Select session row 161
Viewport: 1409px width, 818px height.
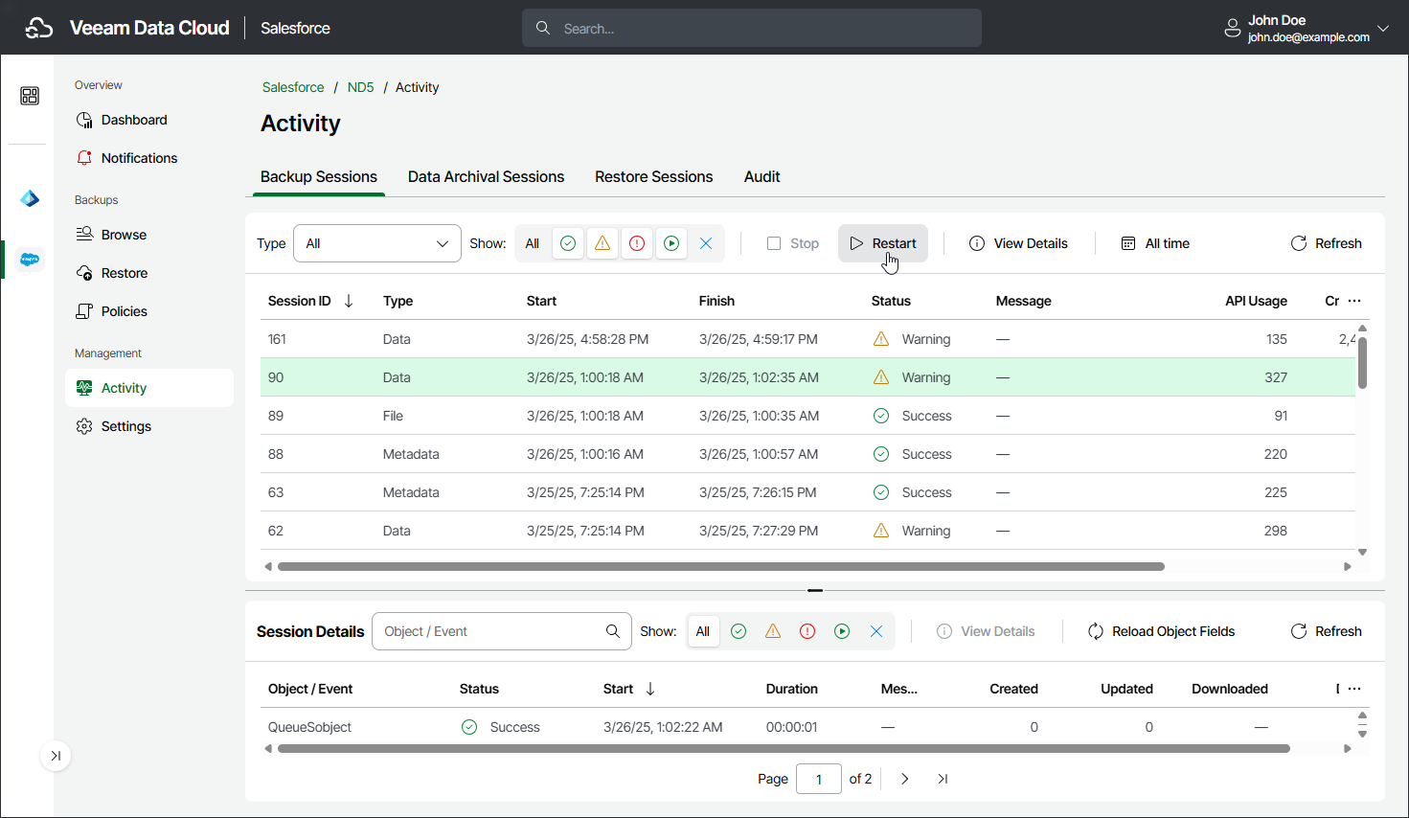tap(807, 339)
